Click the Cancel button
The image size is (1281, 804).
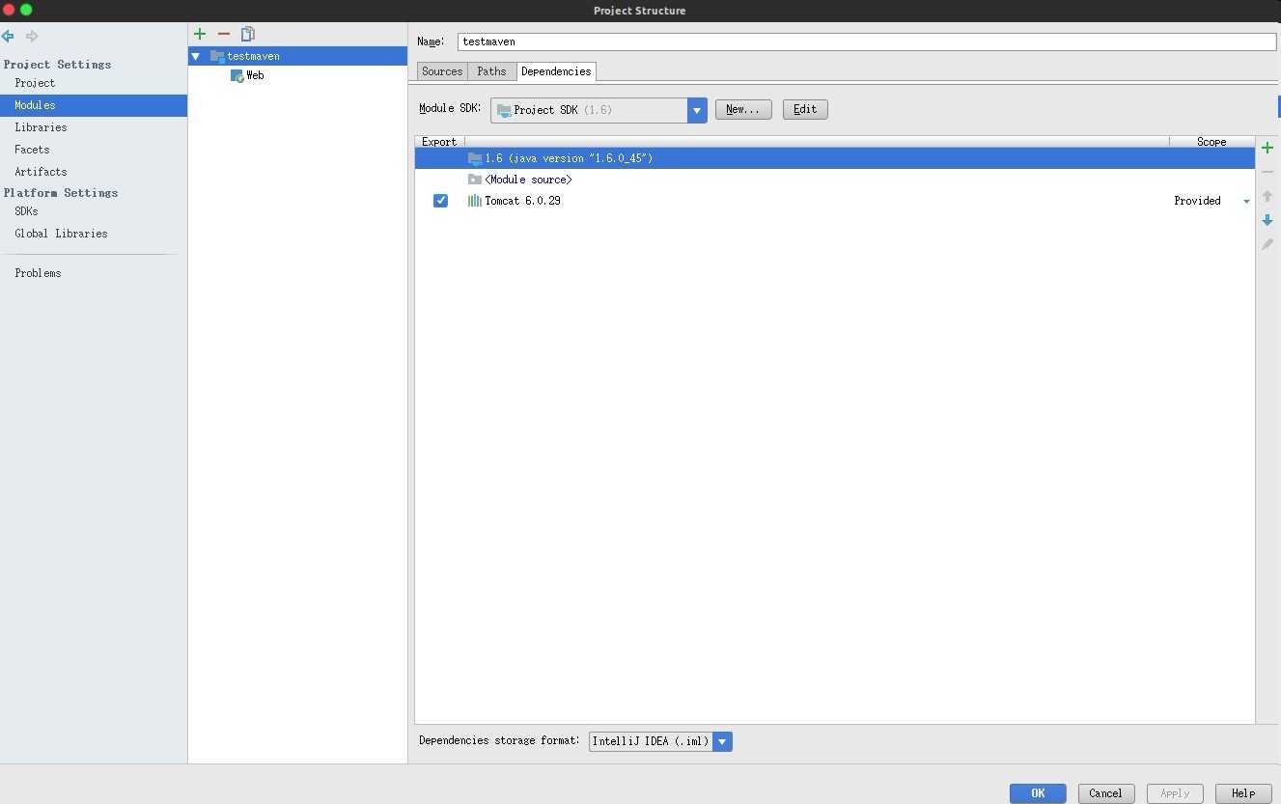point(1106,793)
